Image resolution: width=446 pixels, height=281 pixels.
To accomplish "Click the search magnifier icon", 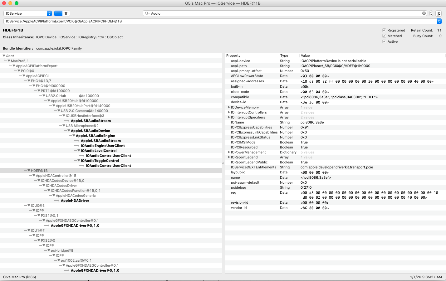I will click(147, 13).
